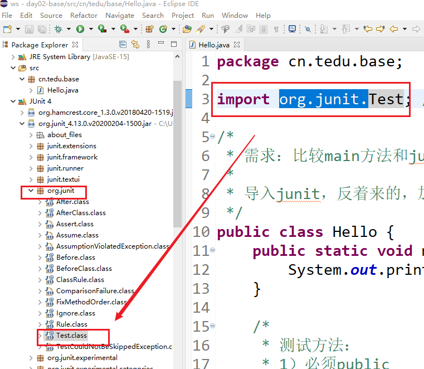Screen dimensions: 424x369
Task: Toggle the Skip All Breakpoints icon
Action: coord(308,29)
